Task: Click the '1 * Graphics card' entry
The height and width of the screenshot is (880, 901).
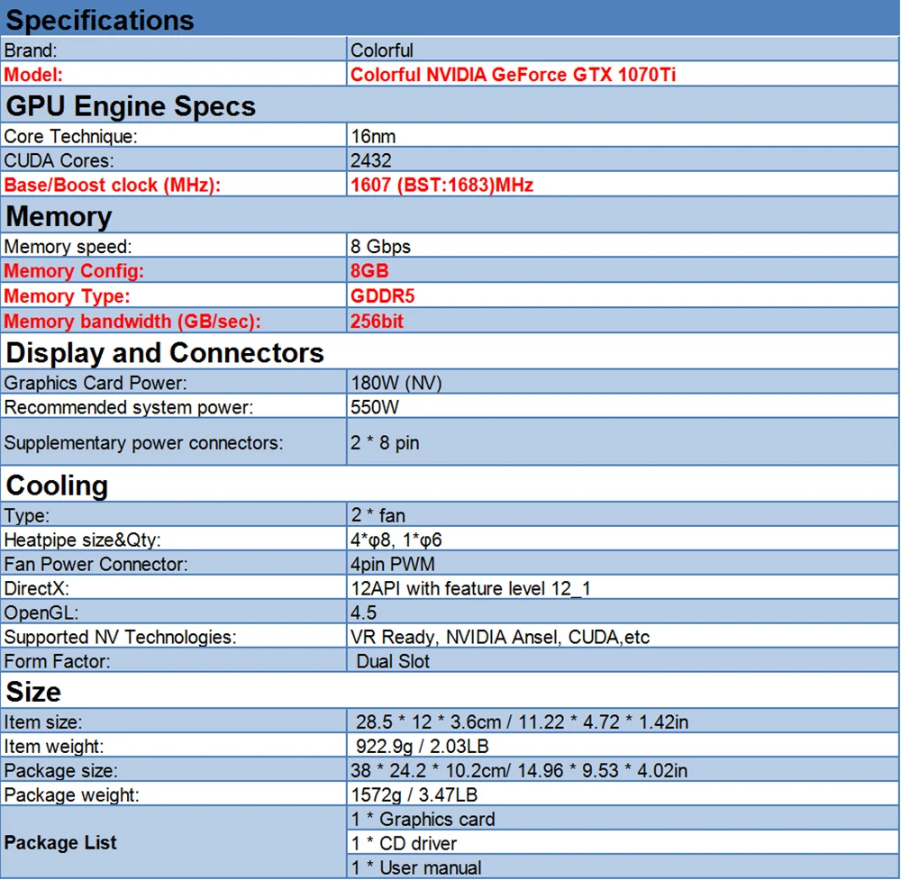Action: click(423, 819)
